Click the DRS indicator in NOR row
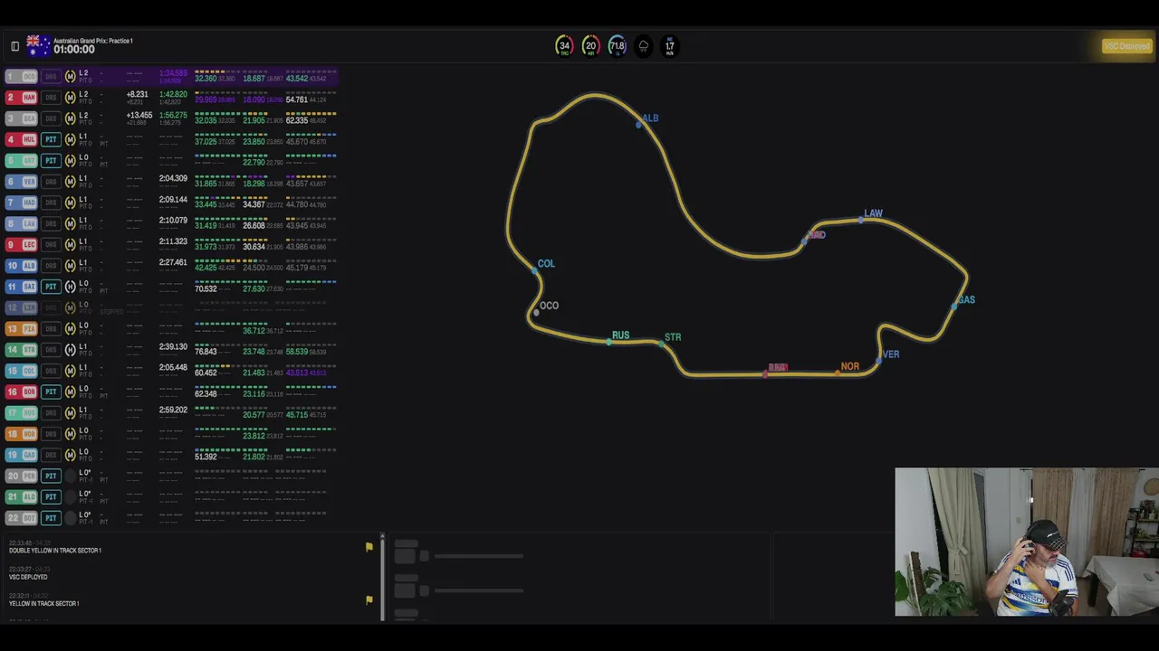The width and height of the screenshot is (1159, 651). coord(51,434)
